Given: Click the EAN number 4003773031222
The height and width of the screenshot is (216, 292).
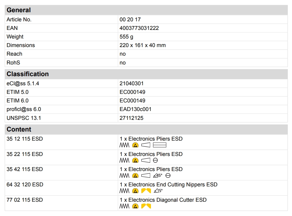Looking at the screenshot, I should coord(139,28).
